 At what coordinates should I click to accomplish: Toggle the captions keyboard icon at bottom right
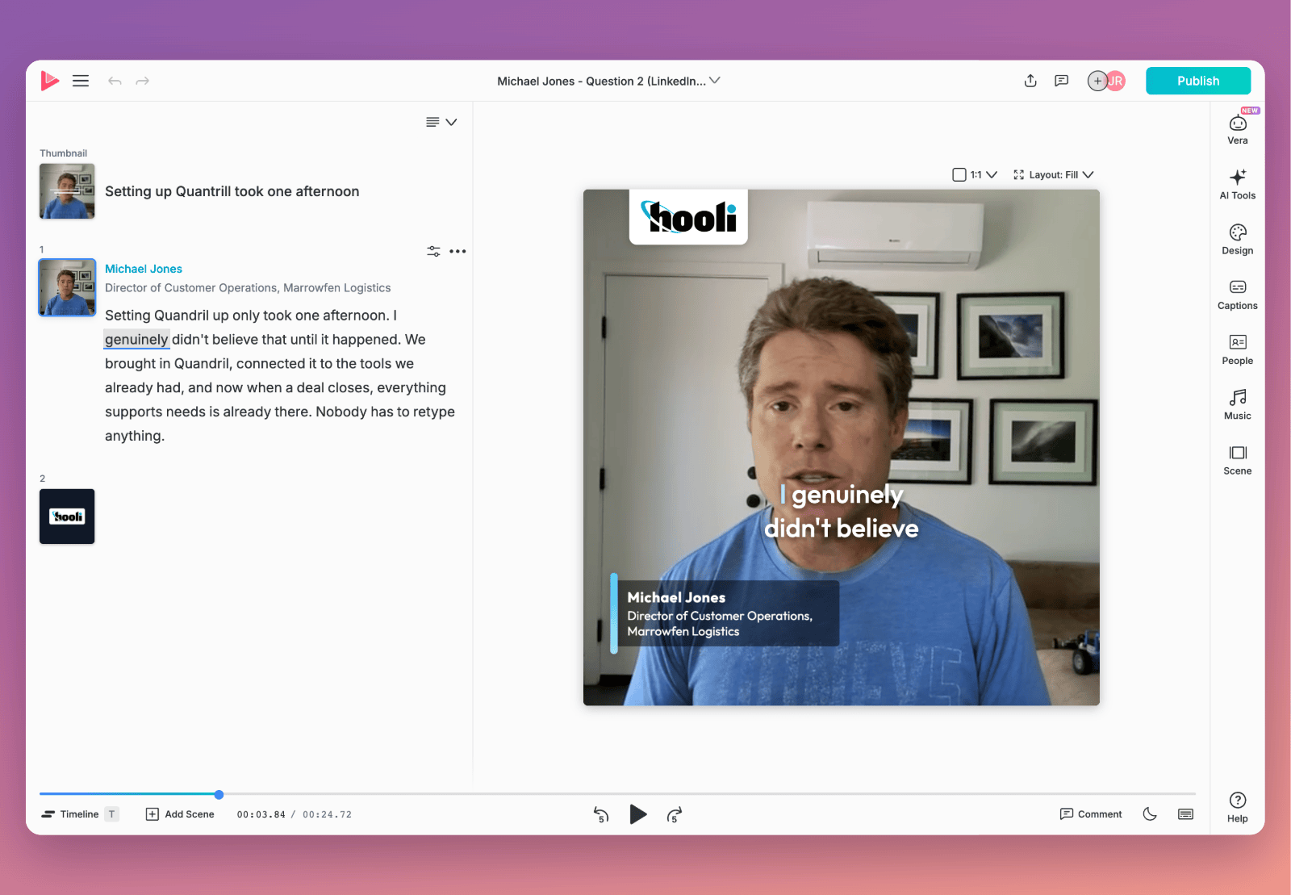(x=1185, y=814)
